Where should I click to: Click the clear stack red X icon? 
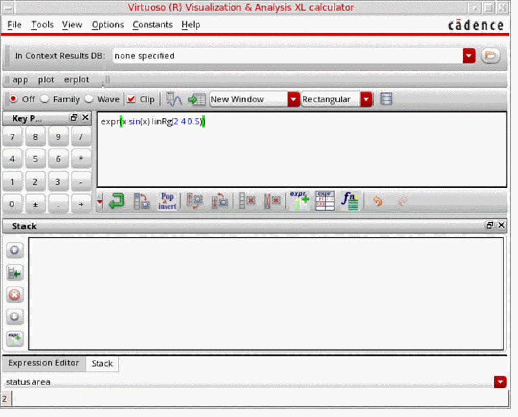click(x=247, y=201)
